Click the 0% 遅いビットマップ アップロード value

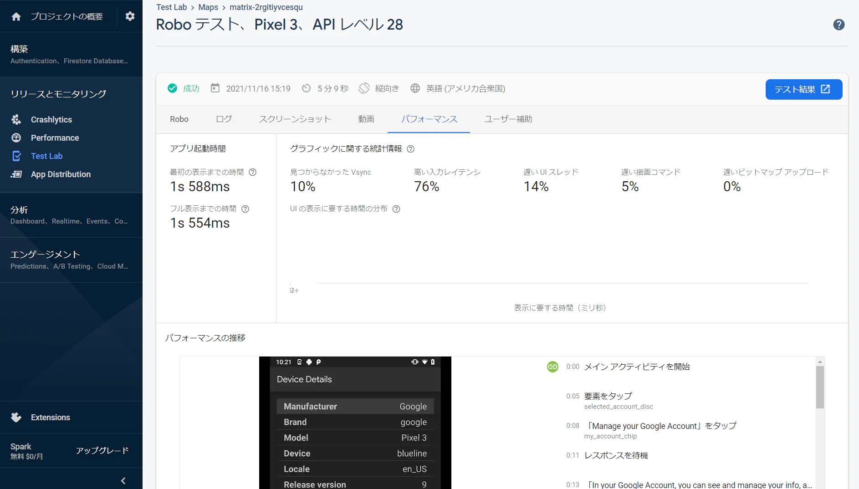(732, 187)
